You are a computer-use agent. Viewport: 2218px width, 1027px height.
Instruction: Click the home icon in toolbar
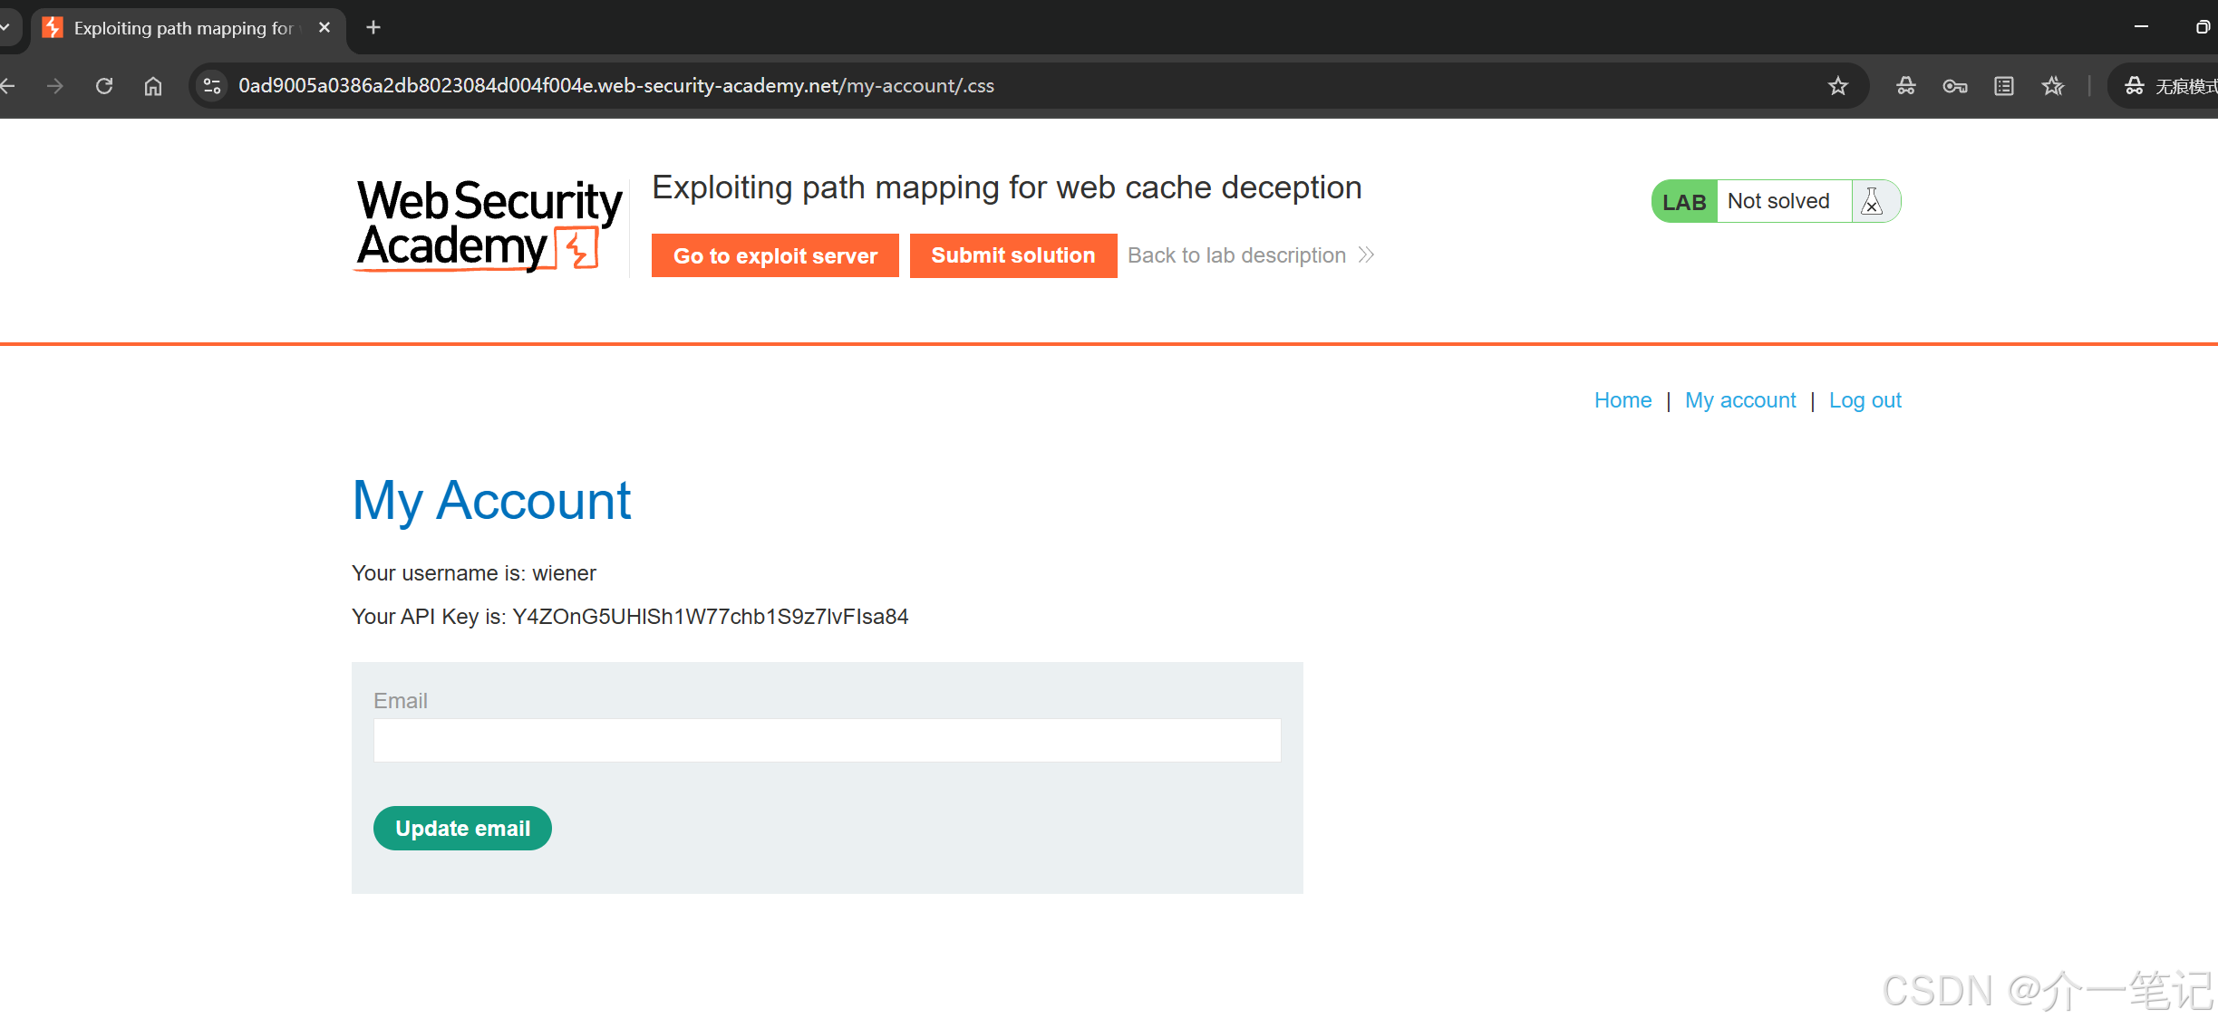click(153, 86)
